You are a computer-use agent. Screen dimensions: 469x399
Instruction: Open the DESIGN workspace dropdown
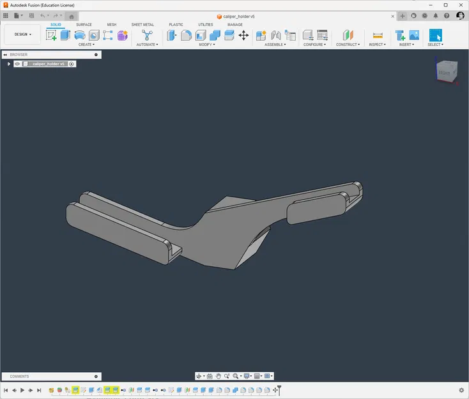[23, 34]
